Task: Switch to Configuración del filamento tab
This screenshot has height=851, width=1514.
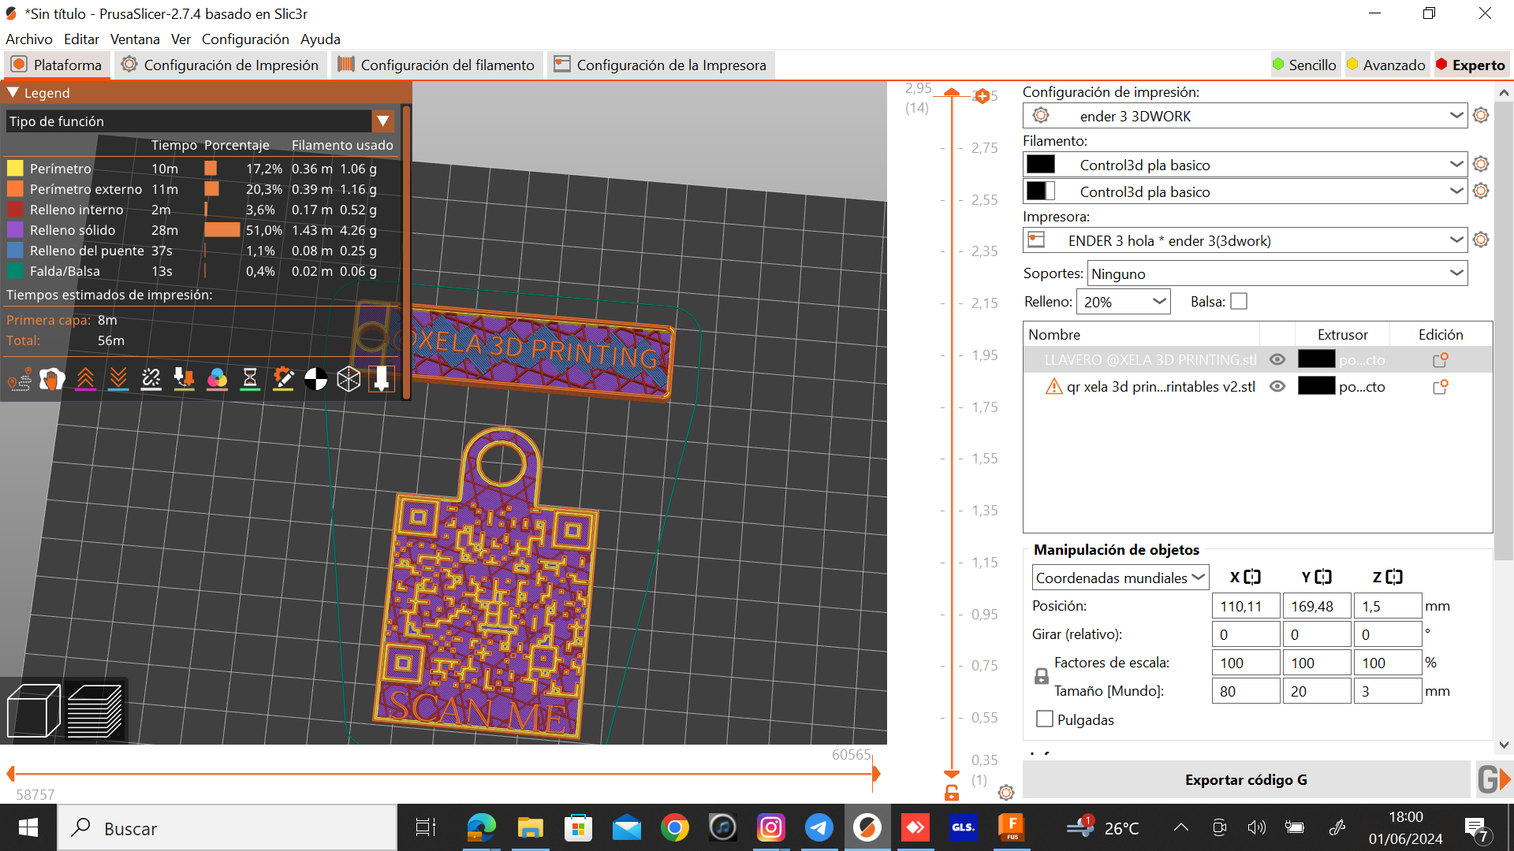Action: coord(435,65)
